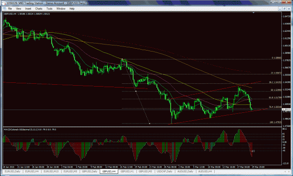
Task: Click the 18 Jan 2010 date label
Action: pos(9,167)
